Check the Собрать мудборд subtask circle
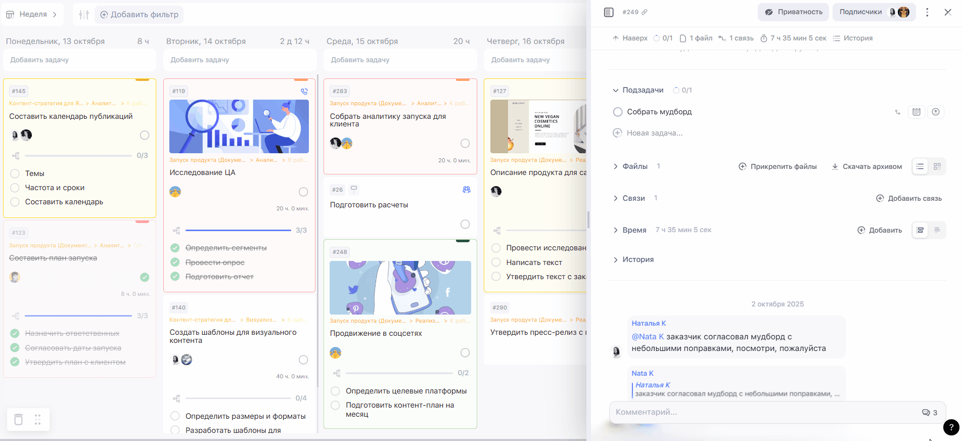The width and height of the screenshot is (962, 441). [617, 112]
